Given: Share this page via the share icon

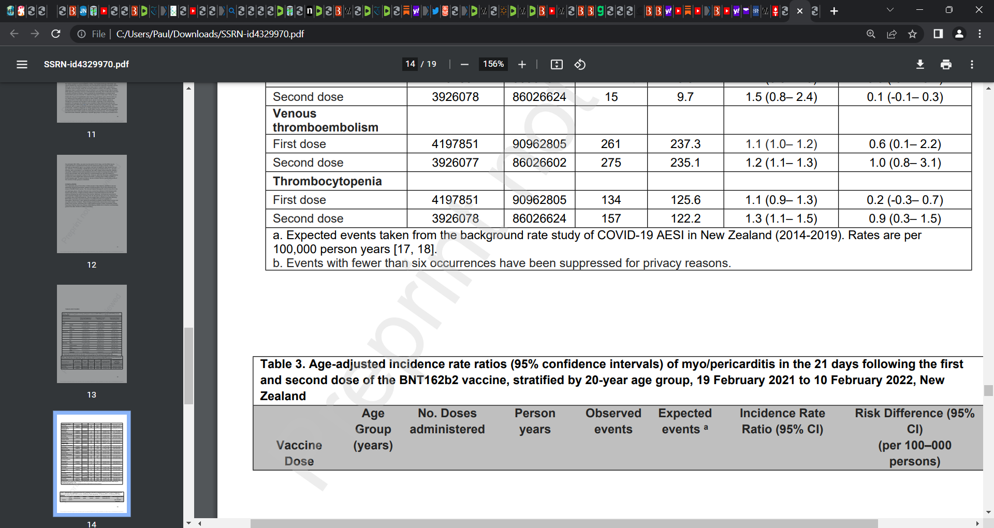Looking at the screenshot, I should point(891,34).
